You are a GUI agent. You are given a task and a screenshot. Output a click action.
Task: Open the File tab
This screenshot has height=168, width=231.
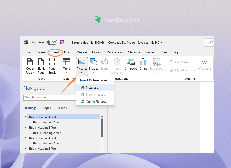(x=28, y=52)
